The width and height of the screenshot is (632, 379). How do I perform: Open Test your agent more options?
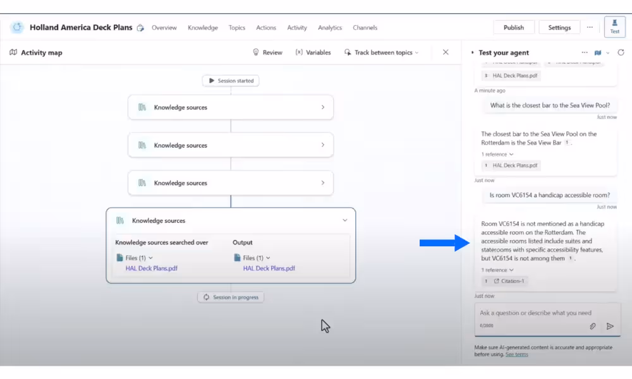585,52
